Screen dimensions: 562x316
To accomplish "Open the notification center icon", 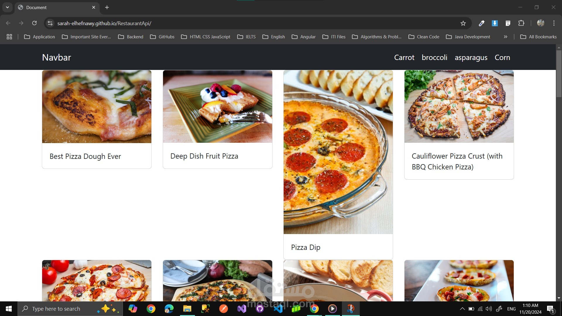I will pyautogui.click(x=551, y=309).
